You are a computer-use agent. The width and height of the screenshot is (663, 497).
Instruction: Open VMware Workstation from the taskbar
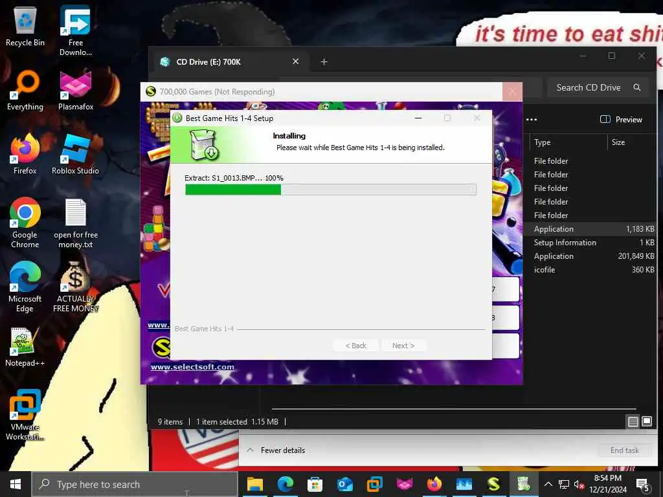(375, 484)
